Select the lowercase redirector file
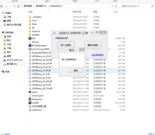The height and width of the screenshot is (135, 155). click(x=37, y=110)
